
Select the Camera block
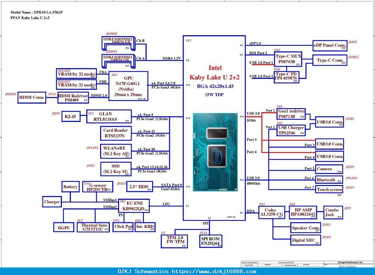coord(329,169)
